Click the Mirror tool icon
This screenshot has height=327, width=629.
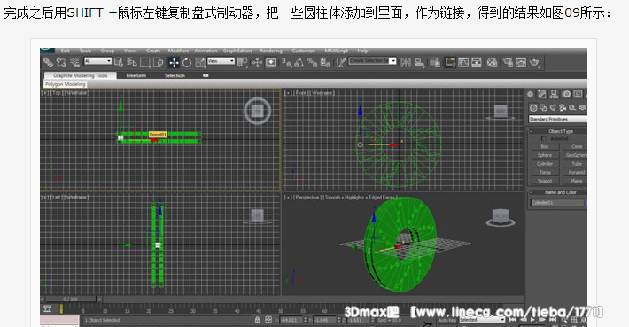(x=406, y=62)
